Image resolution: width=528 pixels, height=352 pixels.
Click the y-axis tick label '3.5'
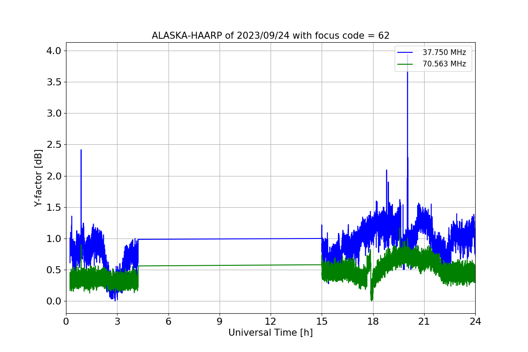pyautogui.click(x=53, y=82)
